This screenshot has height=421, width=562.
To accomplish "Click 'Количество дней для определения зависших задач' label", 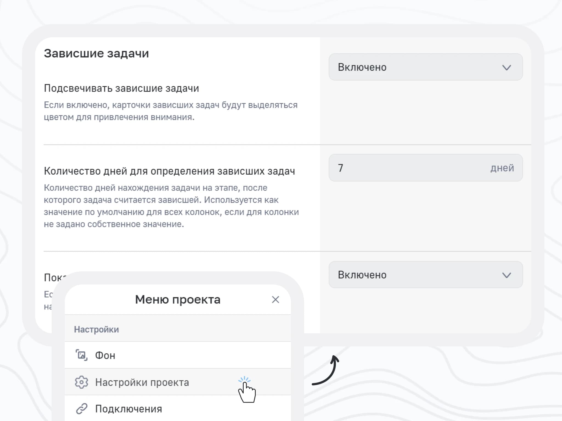I will [x=169, y=171].
